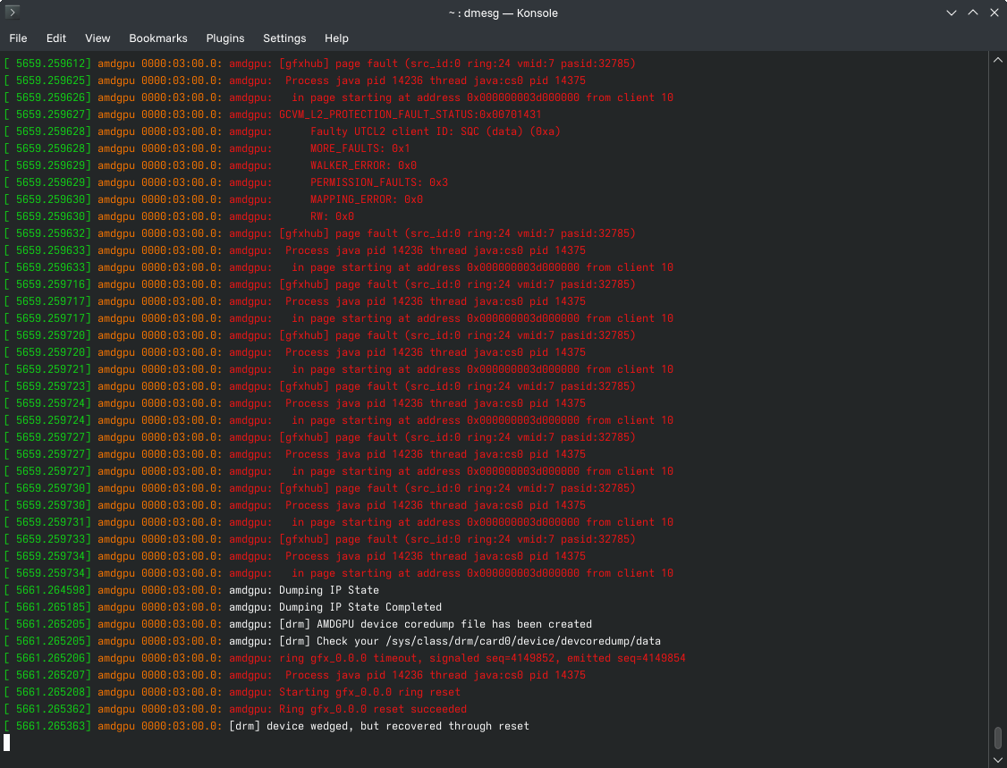Click the scrollbar down arrow
The width and height of the screenshot is (1007, 768).
[997, 760]
